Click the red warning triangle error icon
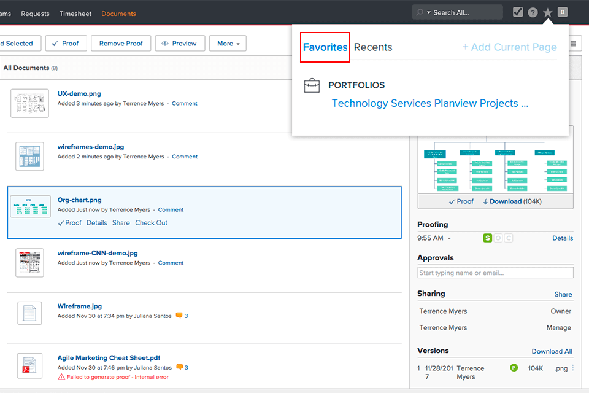This screenshot has width=589, height=393. click(61, 377)
